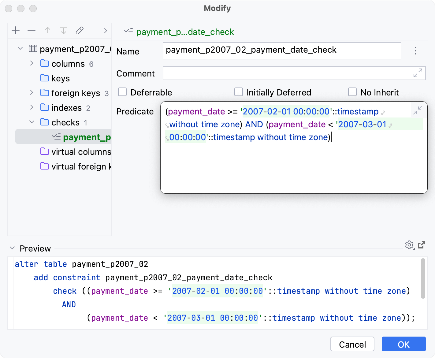Toggle the No Inherit checkbox
The image size is (435, 358).
pyautogui.click(x=352, y=92)
